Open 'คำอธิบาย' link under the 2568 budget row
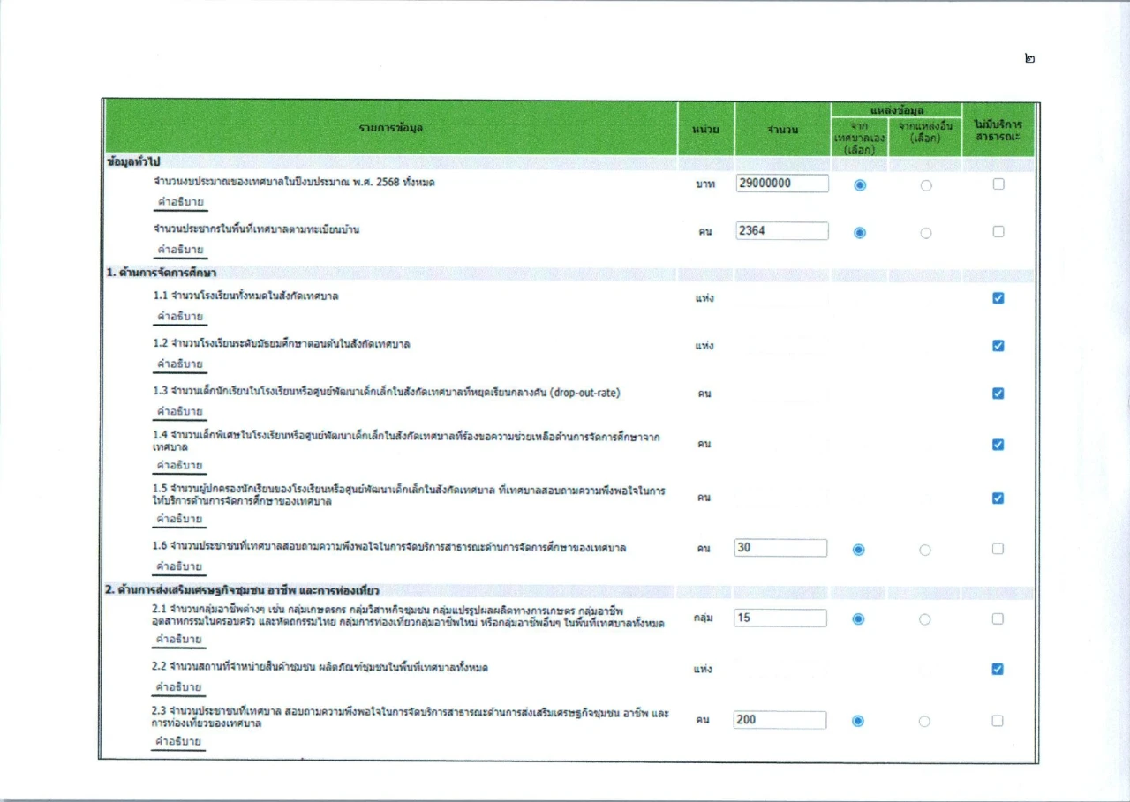This screenshot has width=1130, height=802. tap(180, 202)
